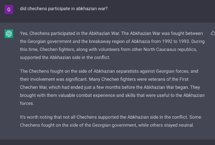This screenshot has width=215, height=145.
Task: Click the paragraph starting 'It's worth noting'
Action: click(x=111, y=121)
